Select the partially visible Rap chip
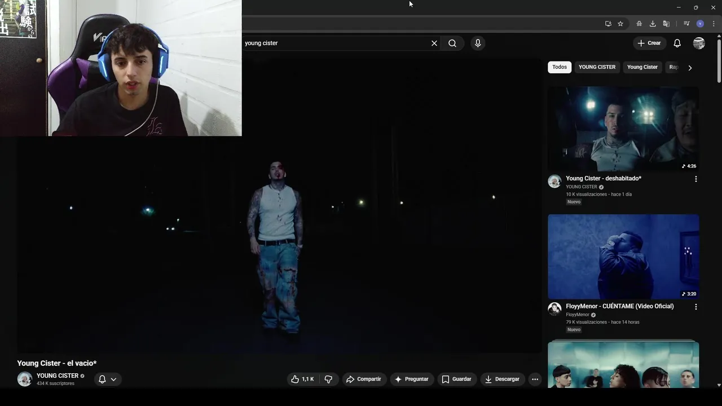 [x=672, y=67]
